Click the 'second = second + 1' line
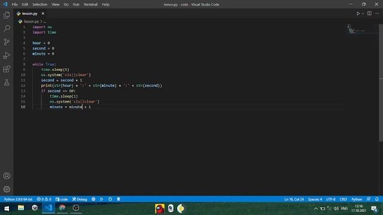 coord(62,80)
